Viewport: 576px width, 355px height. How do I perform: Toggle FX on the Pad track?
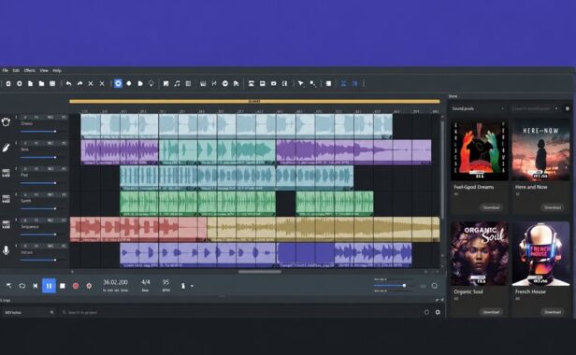coord(64,169)
